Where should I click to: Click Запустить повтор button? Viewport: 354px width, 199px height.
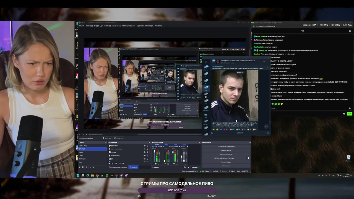coord(226,154)
